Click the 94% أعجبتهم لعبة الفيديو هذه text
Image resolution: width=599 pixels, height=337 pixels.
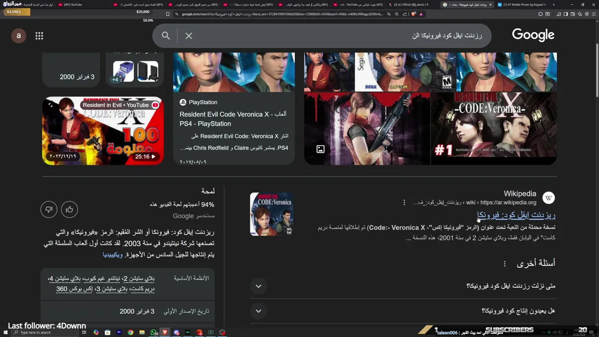pos(182,205)
